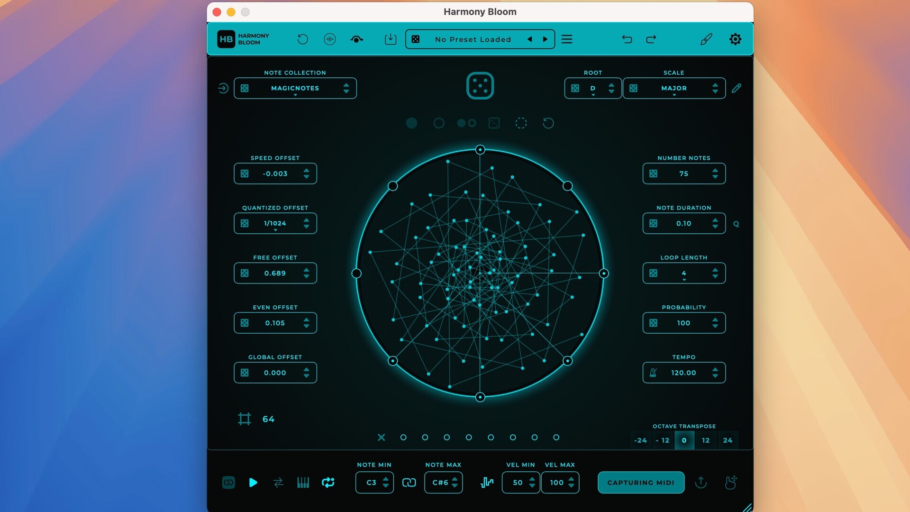
Task: Set octave transpose to 12
Action: 706,440
